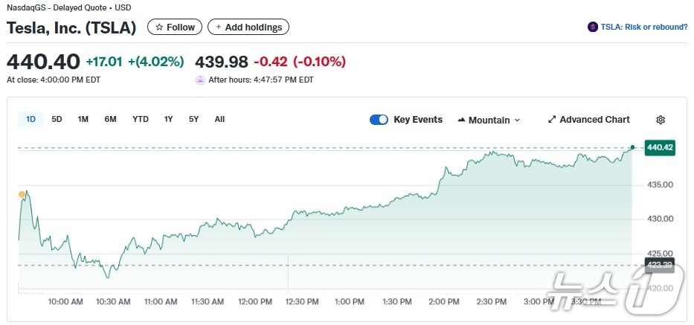The width and height of the screenshot is (694, 325).
Task: Open chart settings gear icon
Action: [661, 120]
